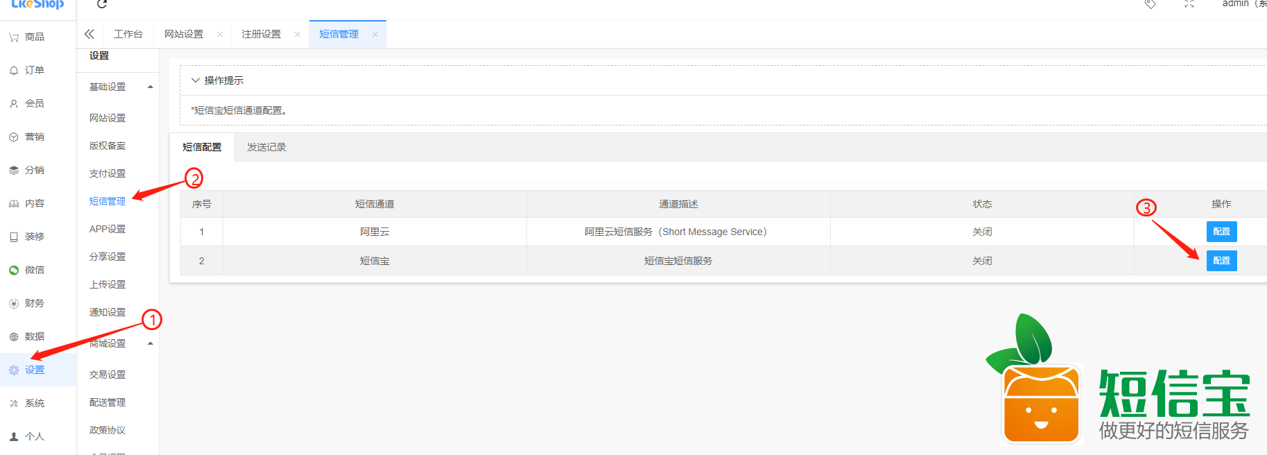The width and height of the screenshot is (1267, 455).
Task: Click the fullscreen icon in header
Action: coord(1189,4)
